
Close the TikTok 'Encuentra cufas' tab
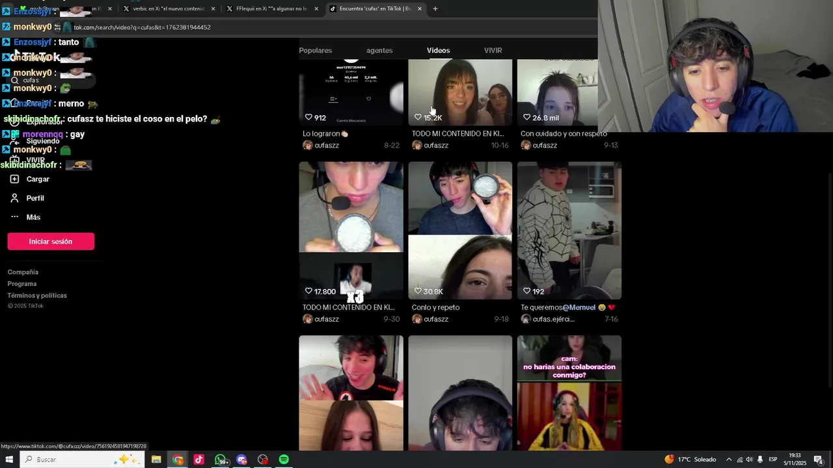[x=419, y=8]
